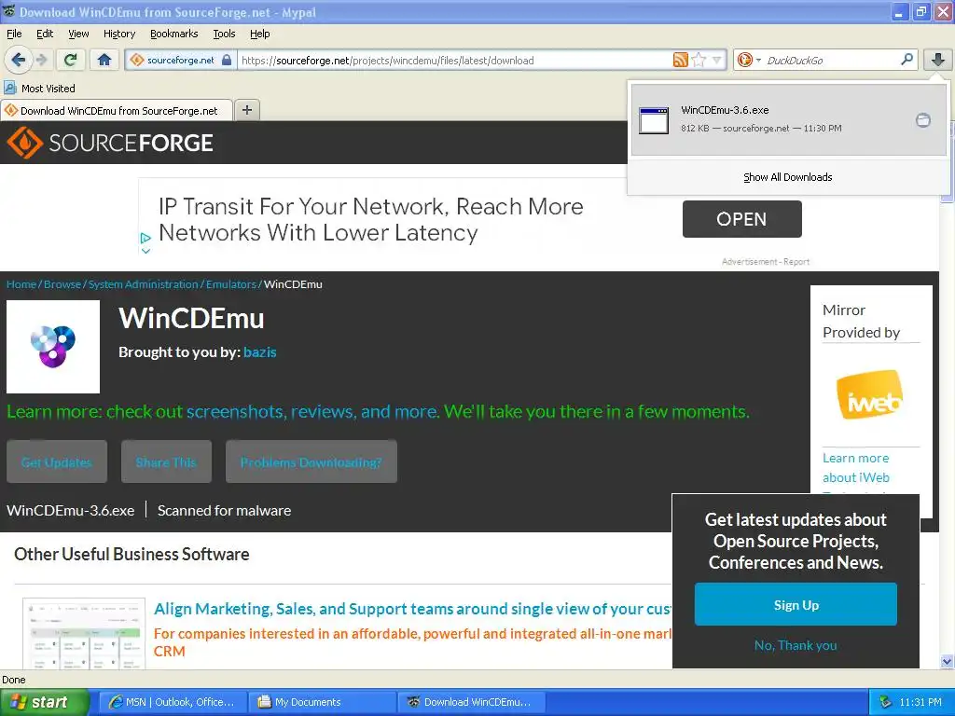Open Emulators breadcrumb link
This screenshot has height=716, width=955.
[x=231, y=284]
